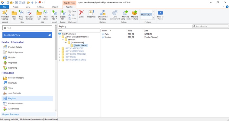Move To Feature action

pos(135,15)
